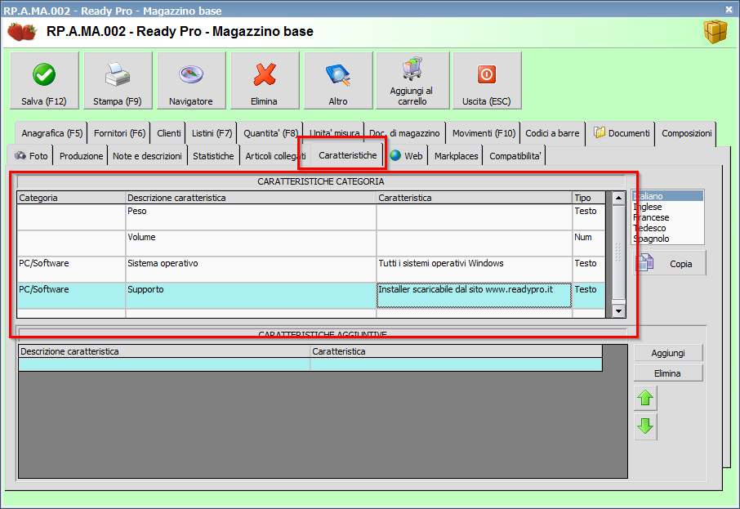This screenshot has height=509, width=740.
Task: Open the Altro magnifier icon
Action: [x=338, y=74]
